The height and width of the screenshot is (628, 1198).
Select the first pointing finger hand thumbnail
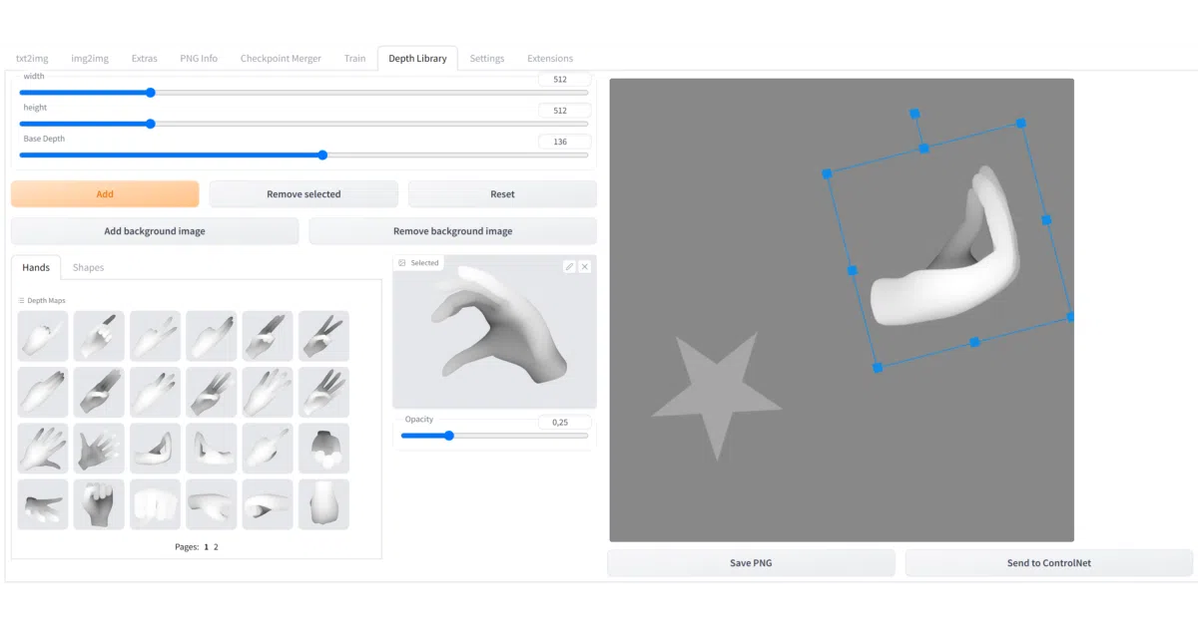point(43,336)
